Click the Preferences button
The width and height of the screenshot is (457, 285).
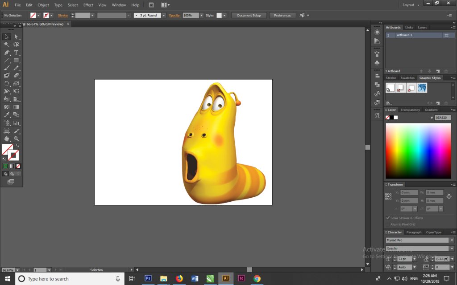[282, 15]
